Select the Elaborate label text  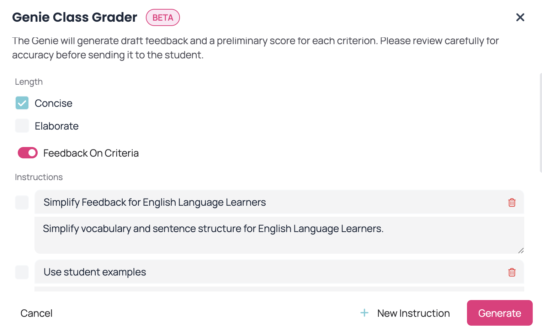57,126
